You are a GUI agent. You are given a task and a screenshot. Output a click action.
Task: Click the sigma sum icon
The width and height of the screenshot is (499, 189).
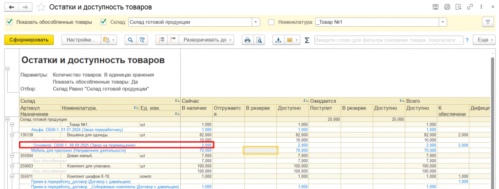pos(307,40)
